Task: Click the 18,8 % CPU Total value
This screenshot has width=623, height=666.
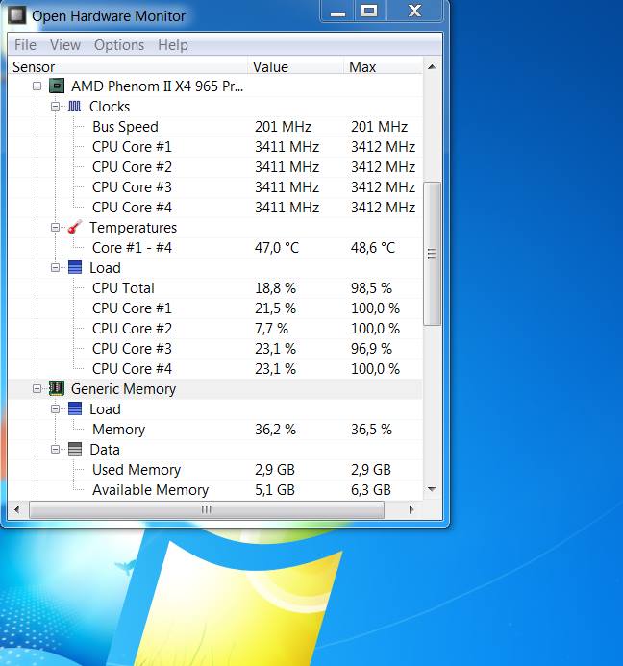Action: point(275,288)
